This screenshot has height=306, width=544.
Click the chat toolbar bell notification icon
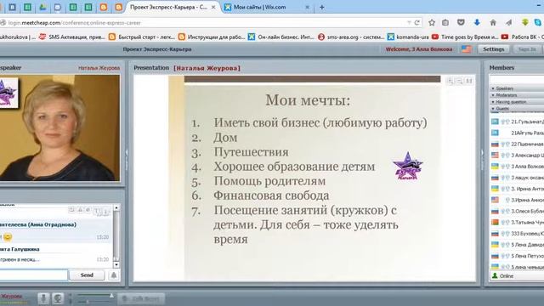tap(80, 210)
